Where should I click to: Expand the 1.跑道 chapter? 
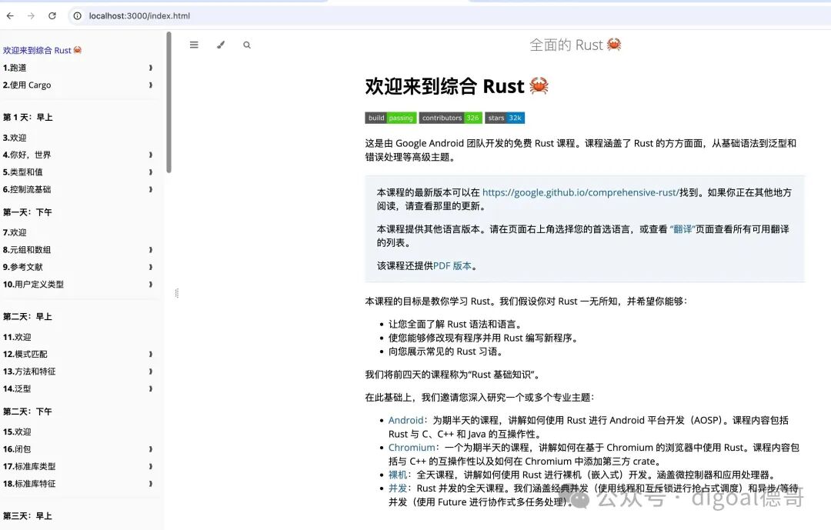pyautogui.click(x=151, y=68)
